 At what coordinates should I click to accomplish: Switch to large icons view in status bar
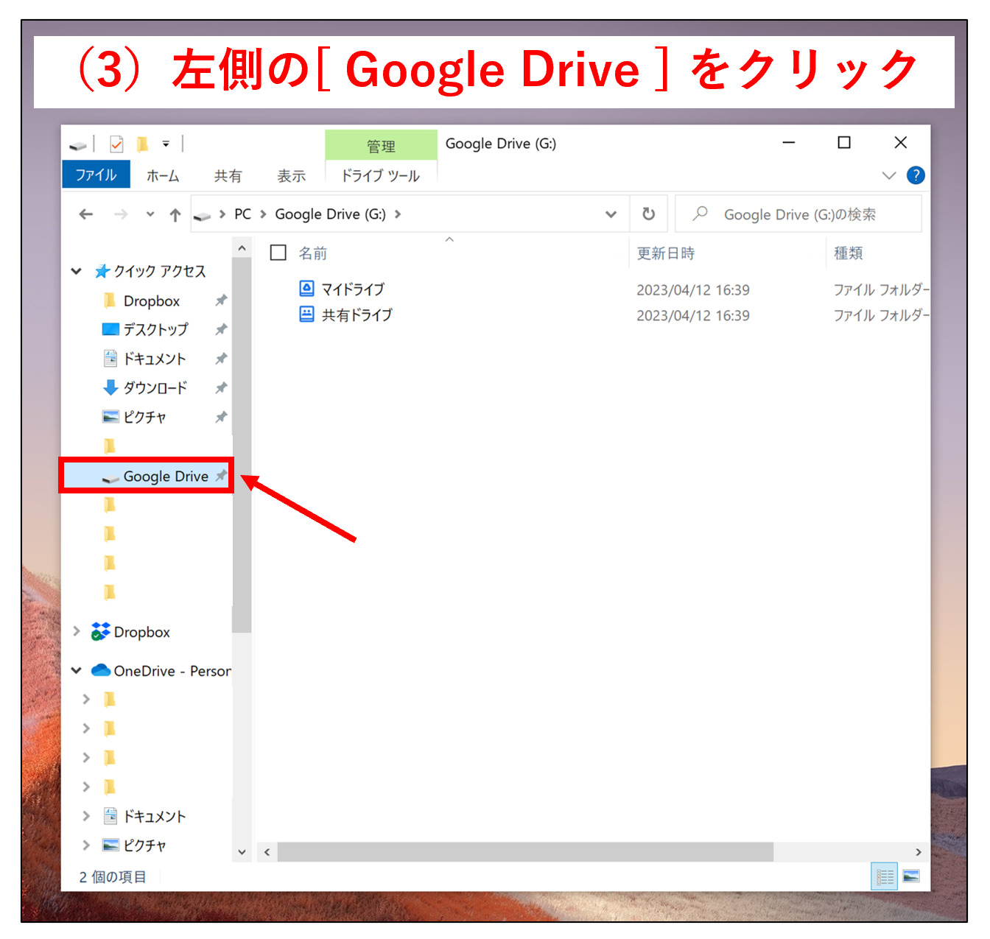(x=911, y=876)
